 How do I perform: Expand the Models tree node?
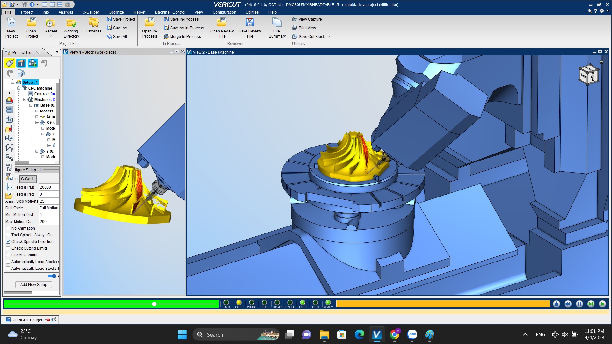coord(37,111)
